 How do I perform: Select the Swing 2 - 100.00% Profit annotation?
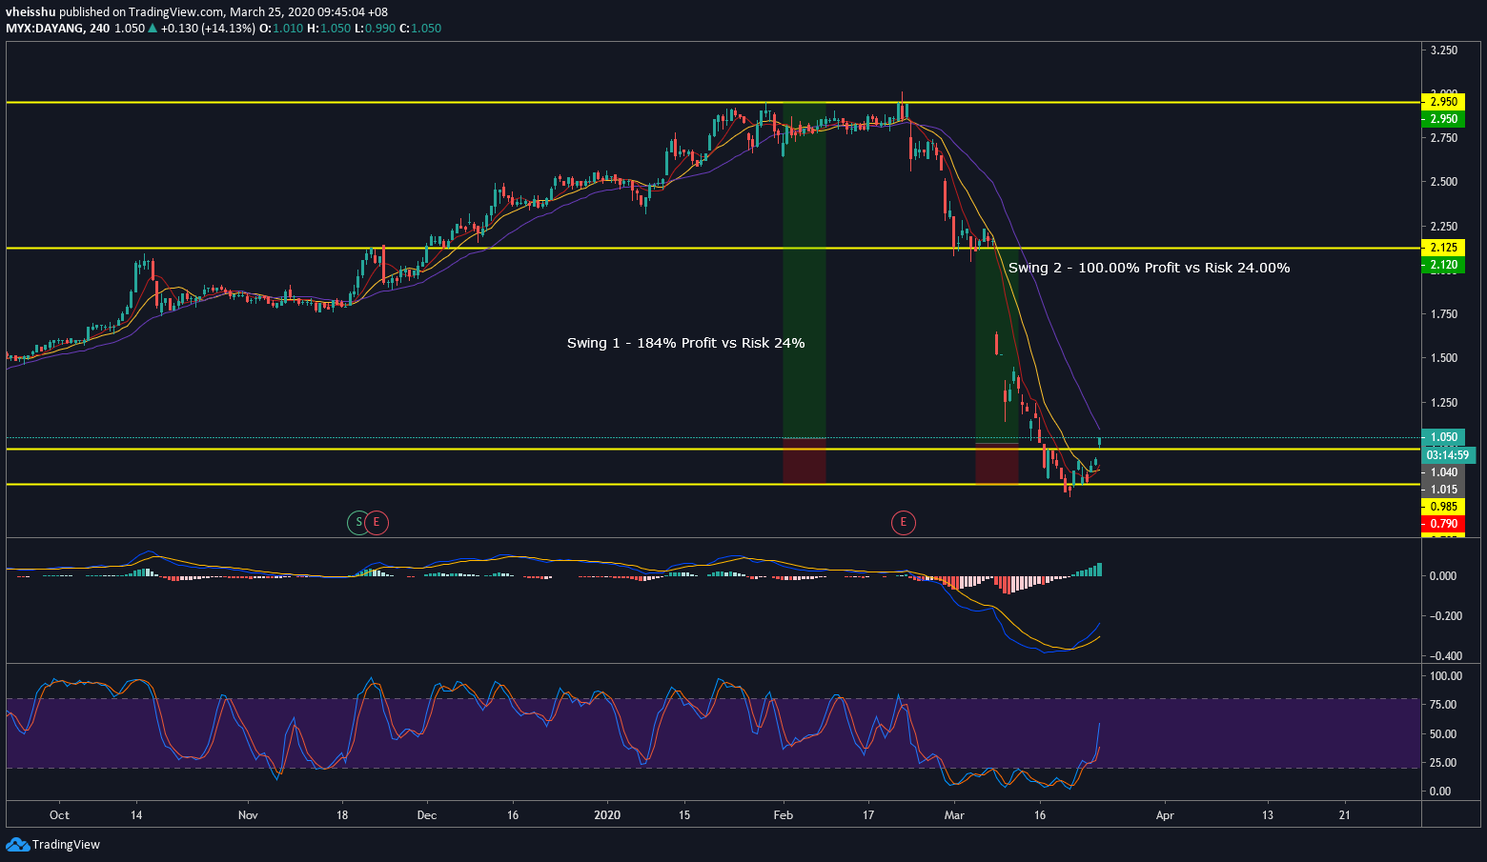(x=1149, y=268)
